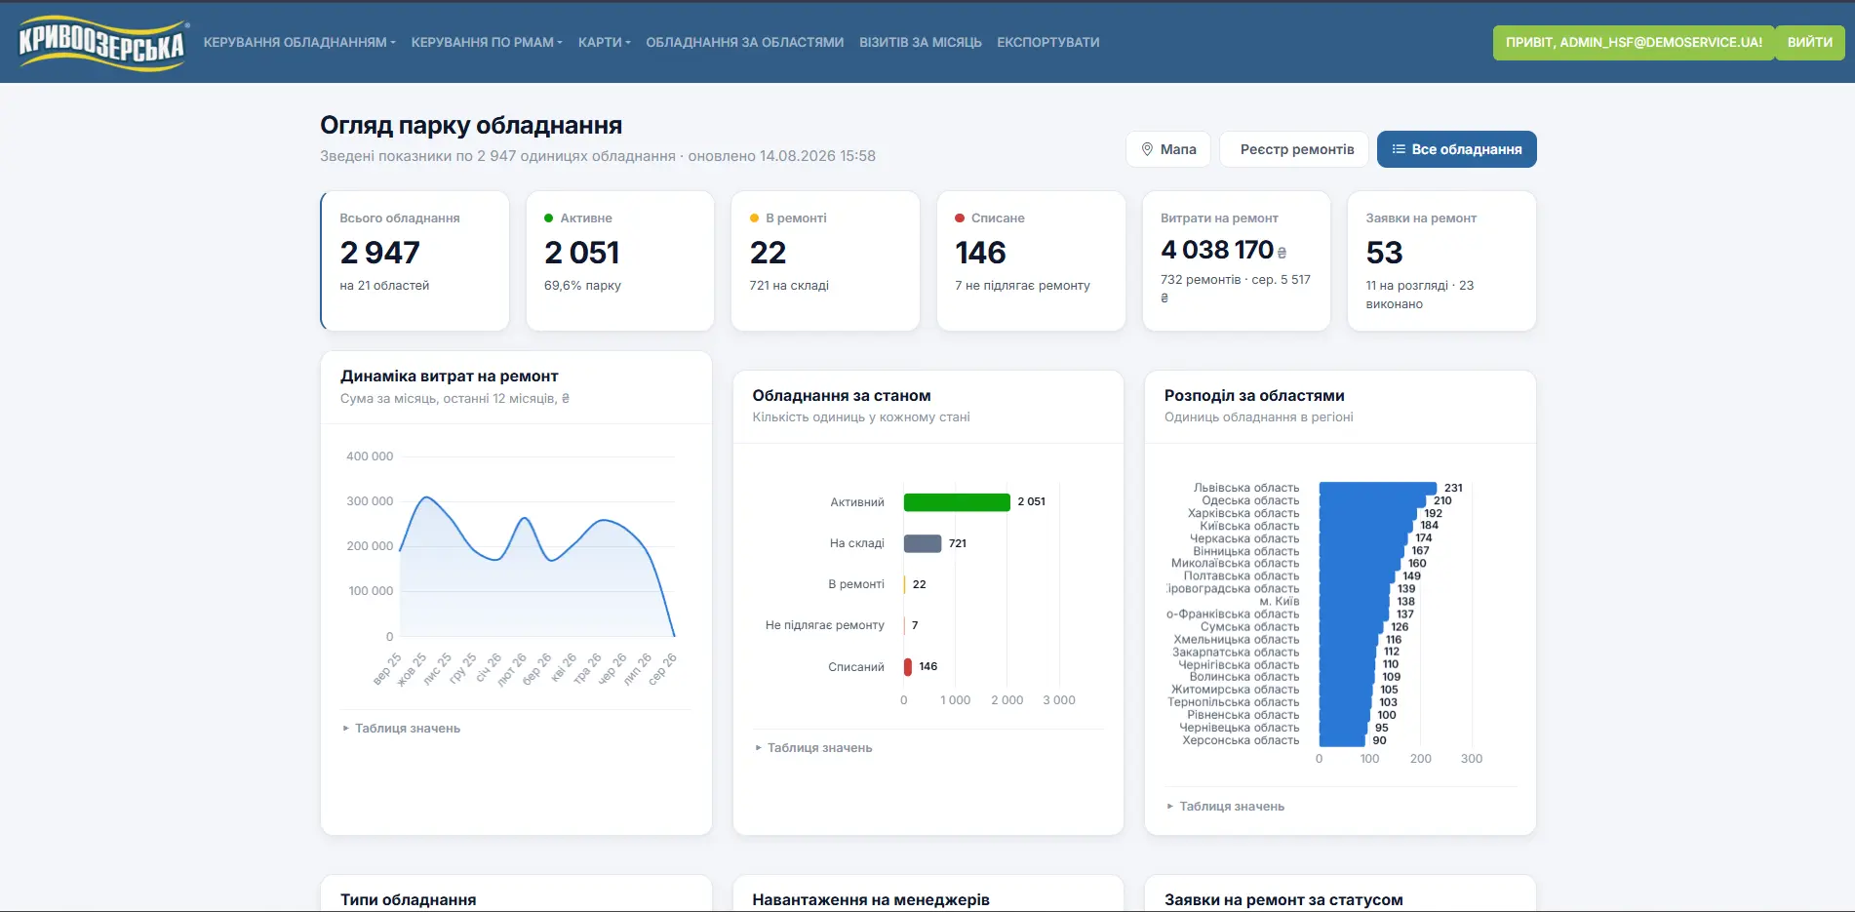This screenshot has width=1855, height=912.
Task: Open Візитів за місяць page
Action: point(920,42)
